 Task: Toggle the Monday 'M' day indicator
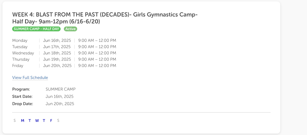pyautogui.click(x=22, y=121)
